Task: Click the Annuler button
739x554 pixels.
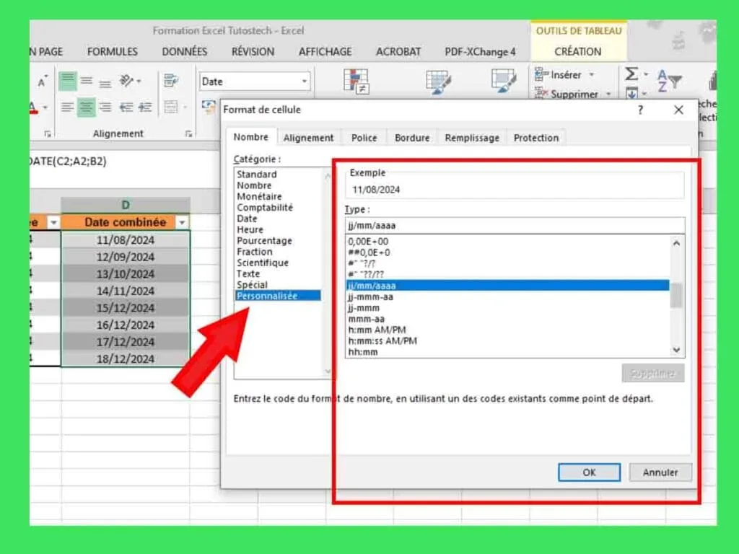Action: click(660, 472)
